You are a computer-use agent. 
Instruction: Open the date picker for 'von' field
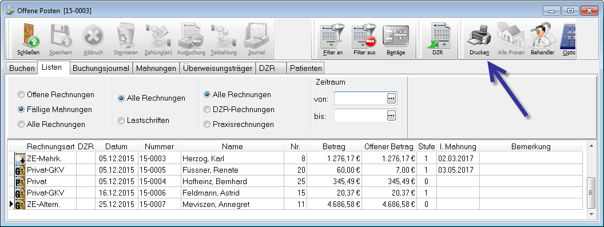[391, 99]
